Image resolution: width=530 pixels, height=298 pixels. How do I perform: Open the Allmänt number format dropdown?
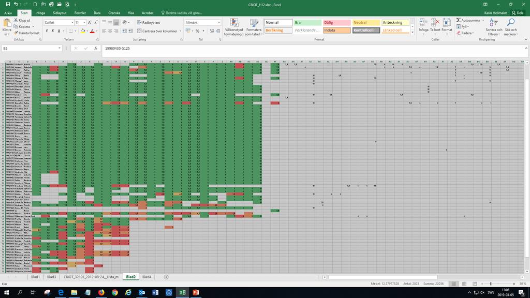click(x=219, y=22)
